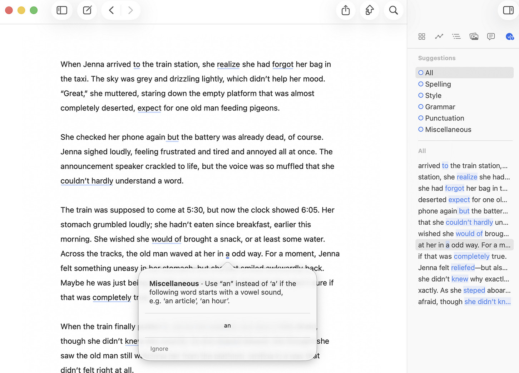Open the grid overview panel icon
Image resolution: width=519 pixels, height=373 pixels.
tap(422, 36)
